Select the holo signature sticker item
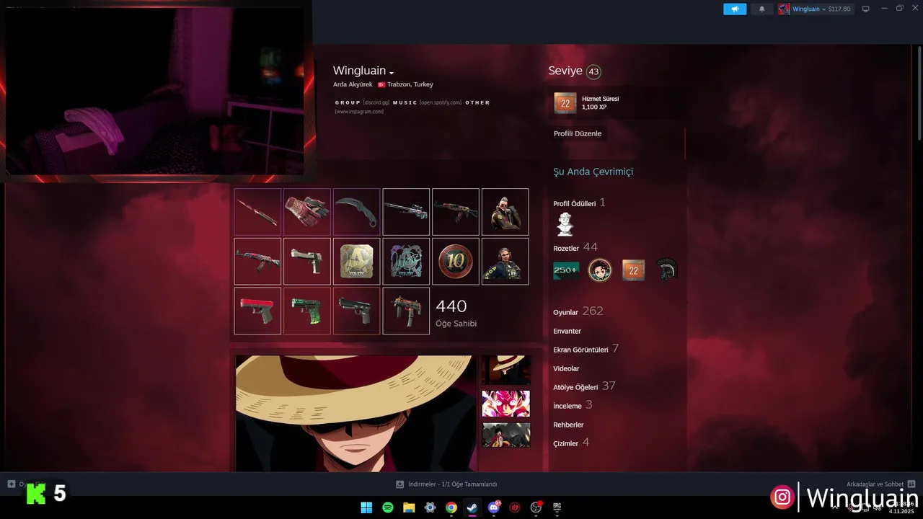The width and height of the screenshot is (923, 519). (x=406, y=262)
